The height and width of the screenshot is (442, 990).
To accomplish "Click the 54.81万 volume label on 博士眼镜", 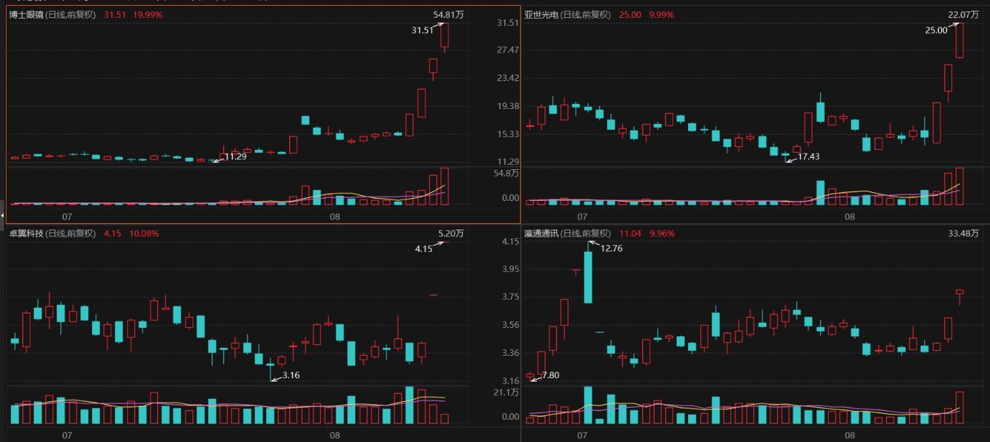I will (449, 15).
